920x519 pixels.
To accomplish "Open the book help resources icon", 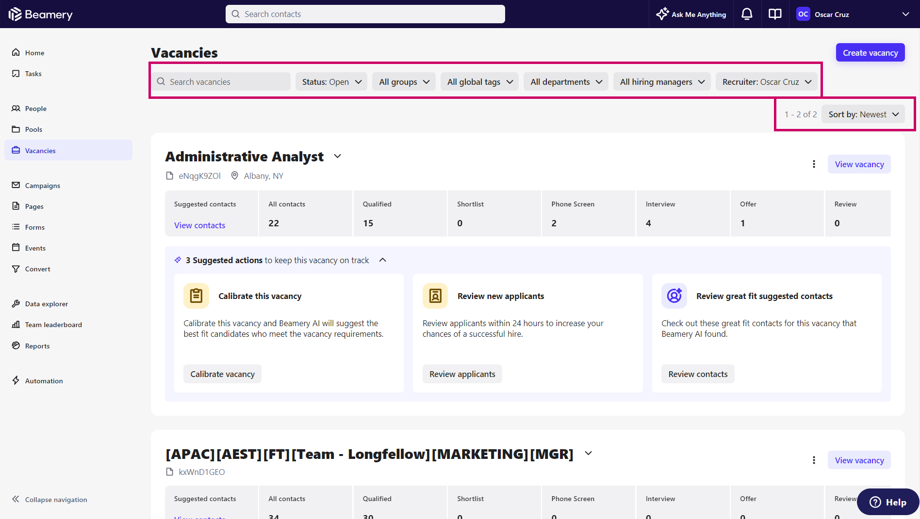I will (x=775, y=14).
